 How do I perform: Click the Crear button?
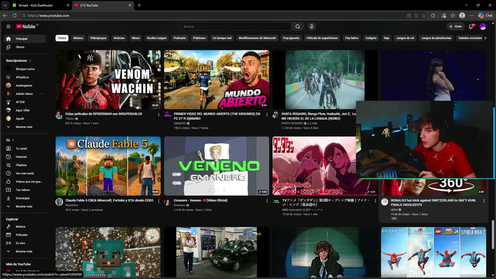(x=455, y=26)
